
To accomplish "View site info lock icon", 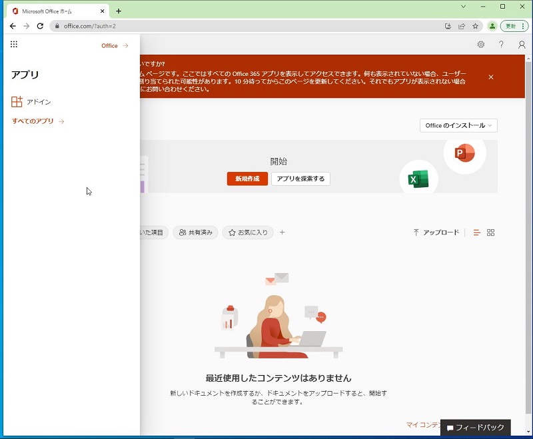I will 57,26.
